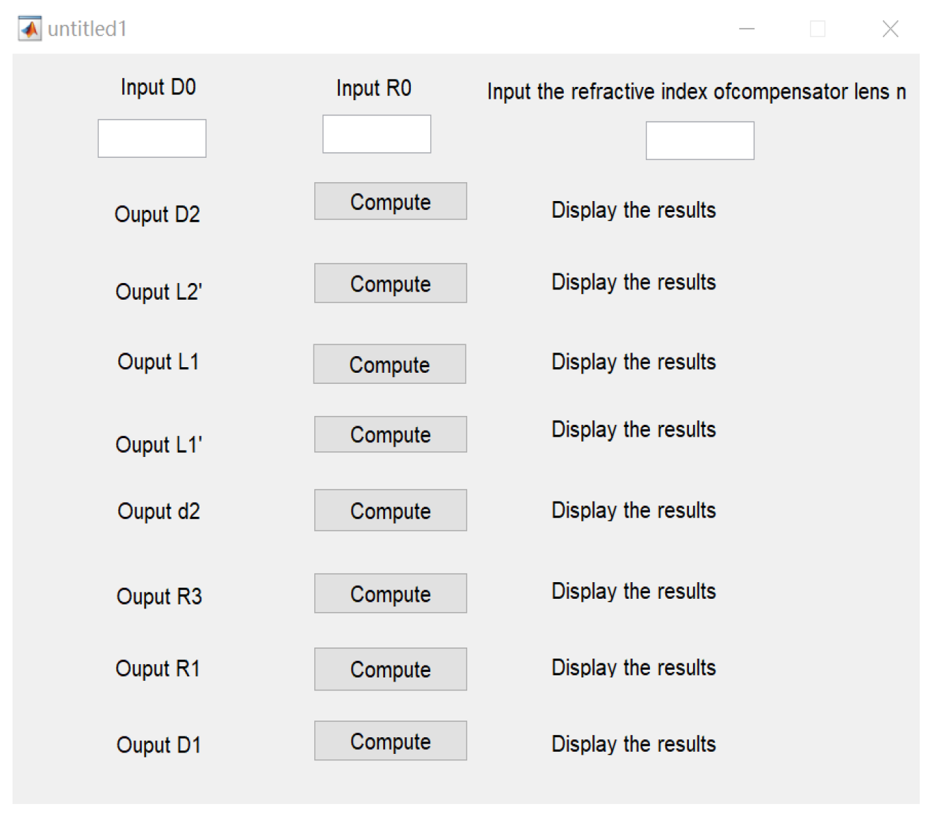Click the Display the results text beside D2
Image resolution: width=935 pixels, height=820 pixels.
[x=633, y=210]
